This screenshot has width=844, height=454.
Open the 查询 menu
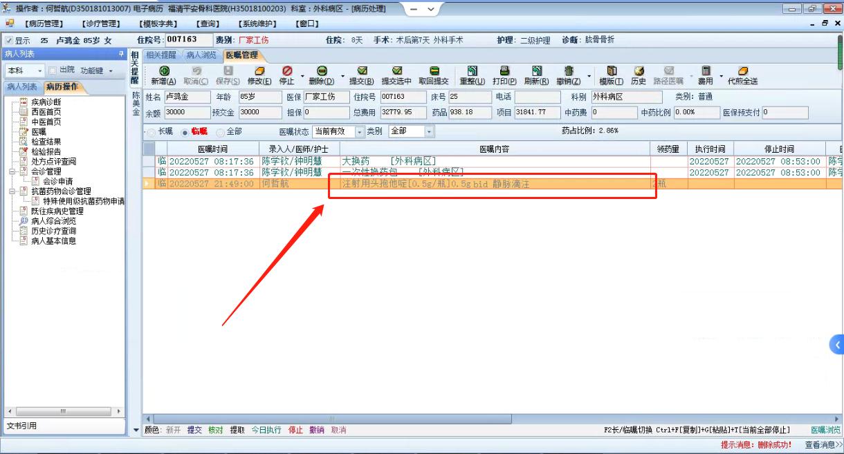207,23
